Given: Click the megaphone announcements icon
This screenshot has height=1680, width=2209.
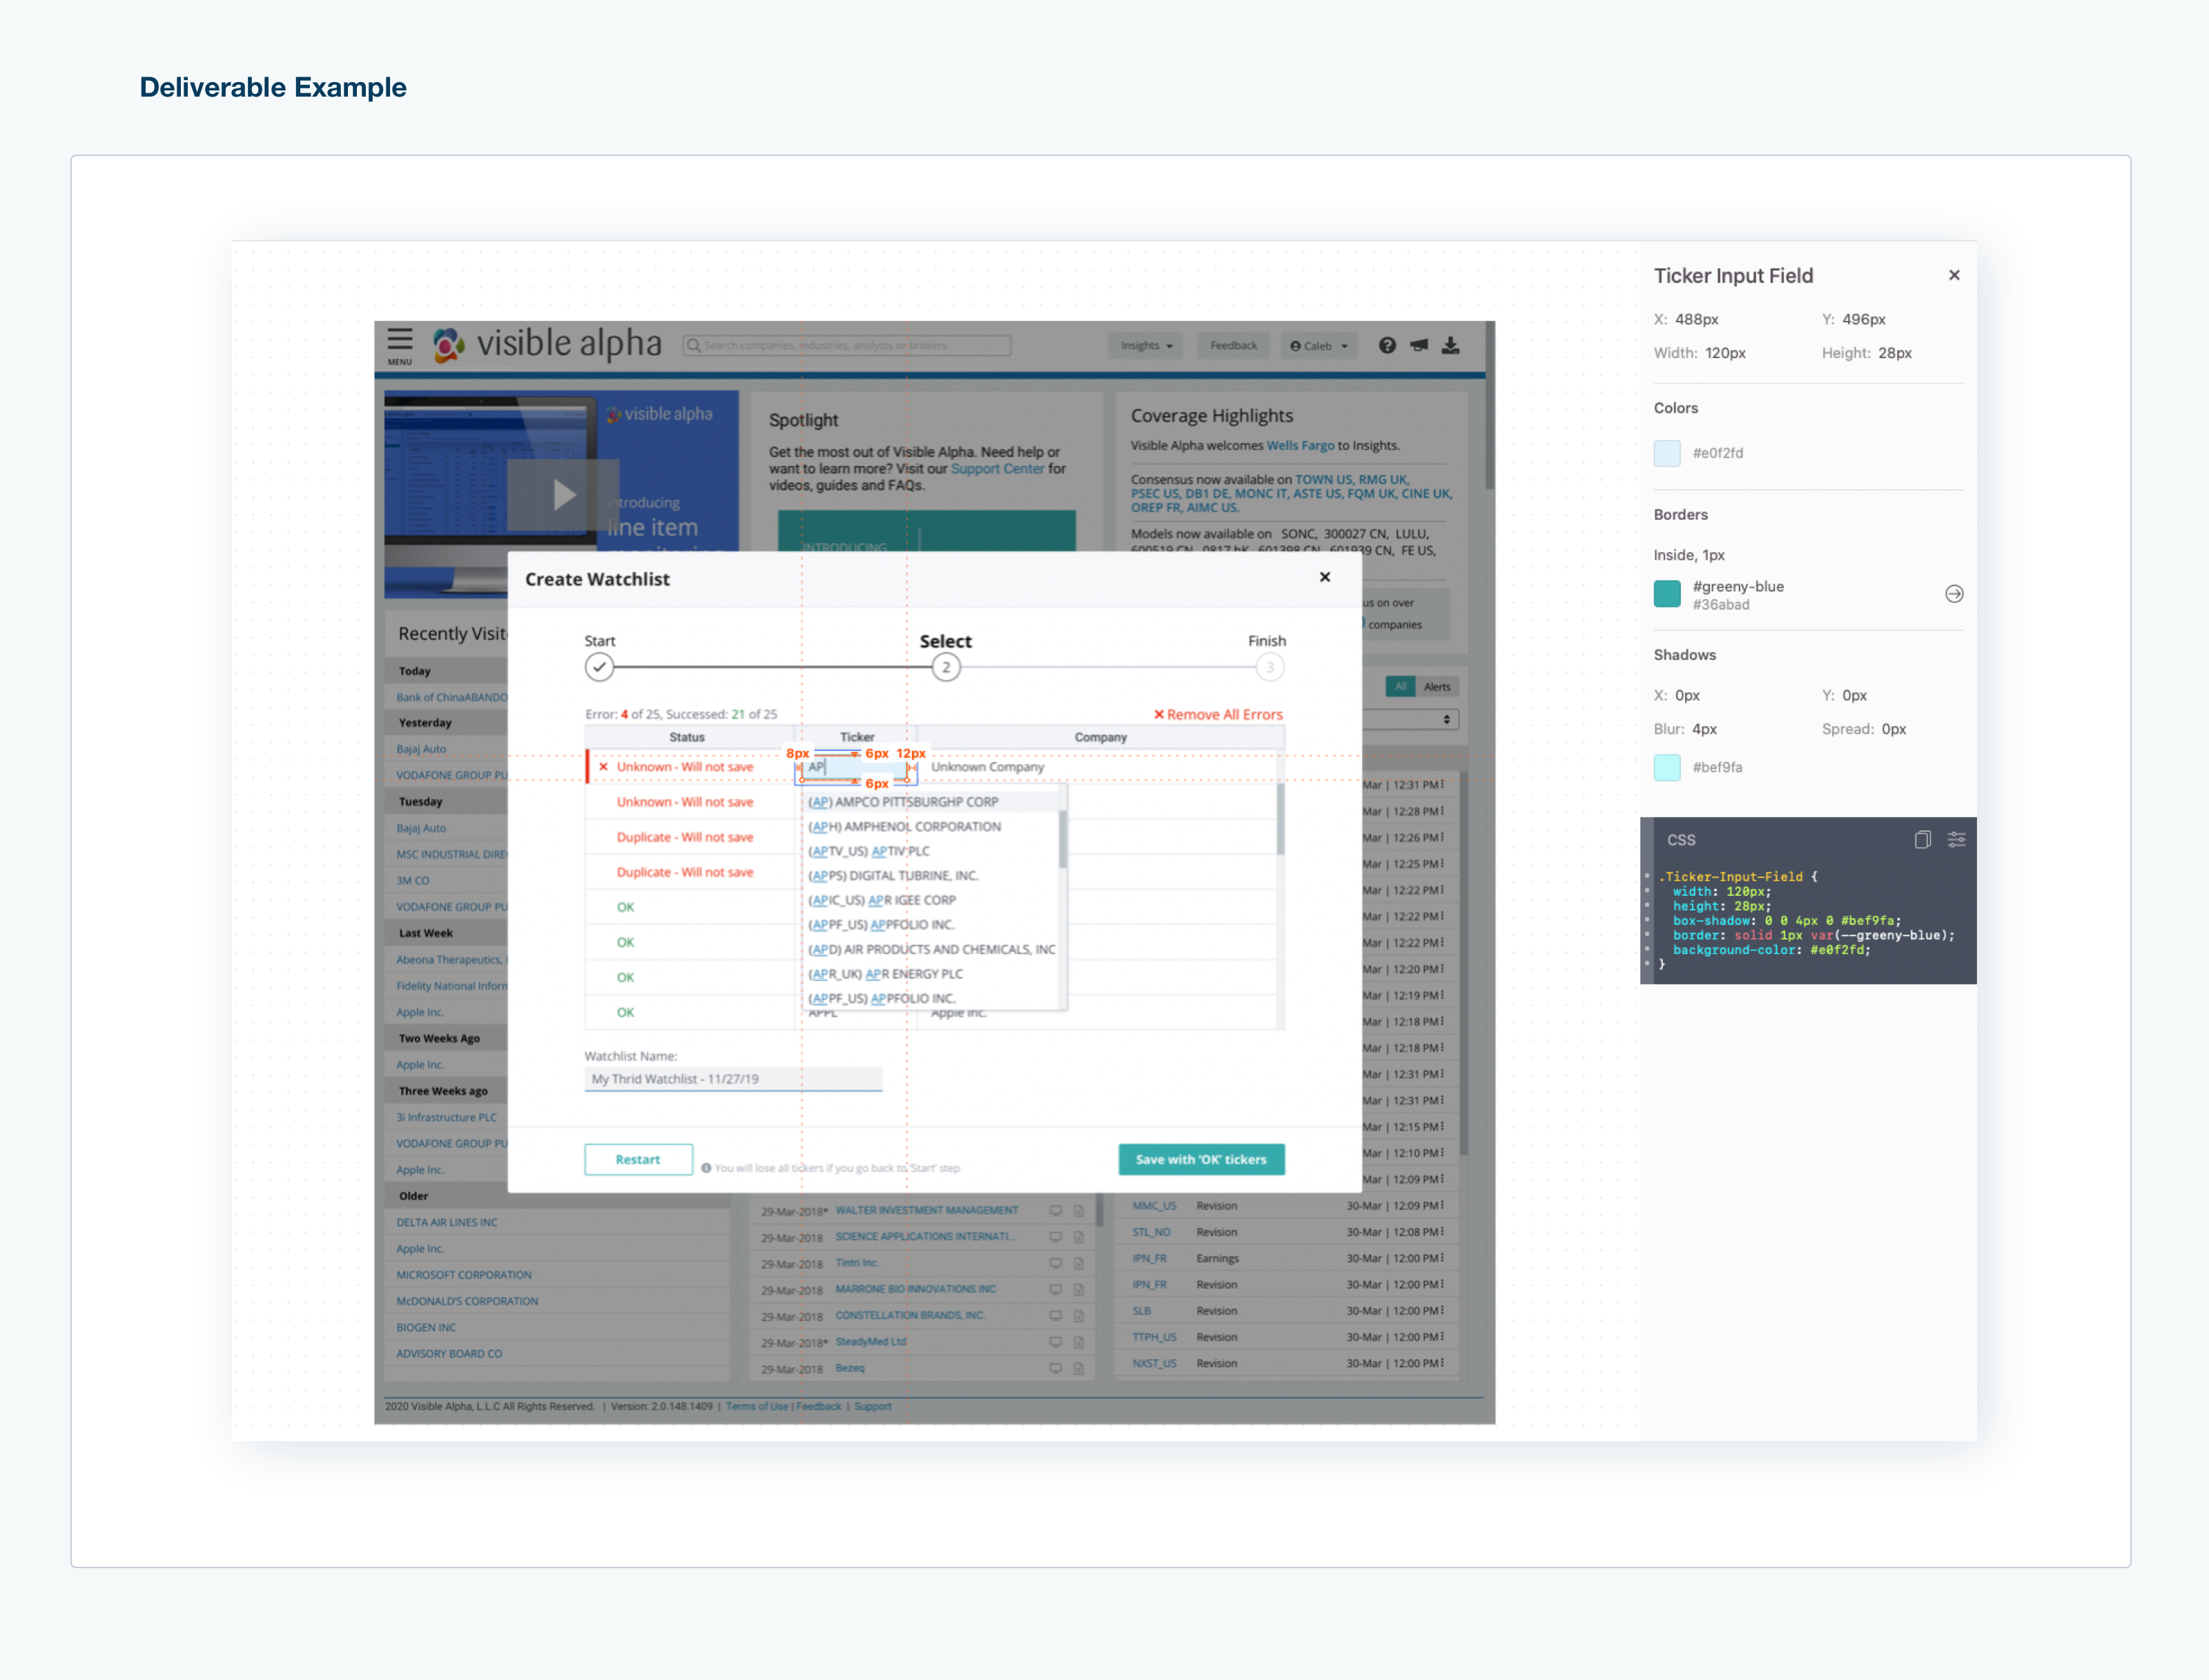Looking at the screenshot, I should click(x=1419, y=346).
